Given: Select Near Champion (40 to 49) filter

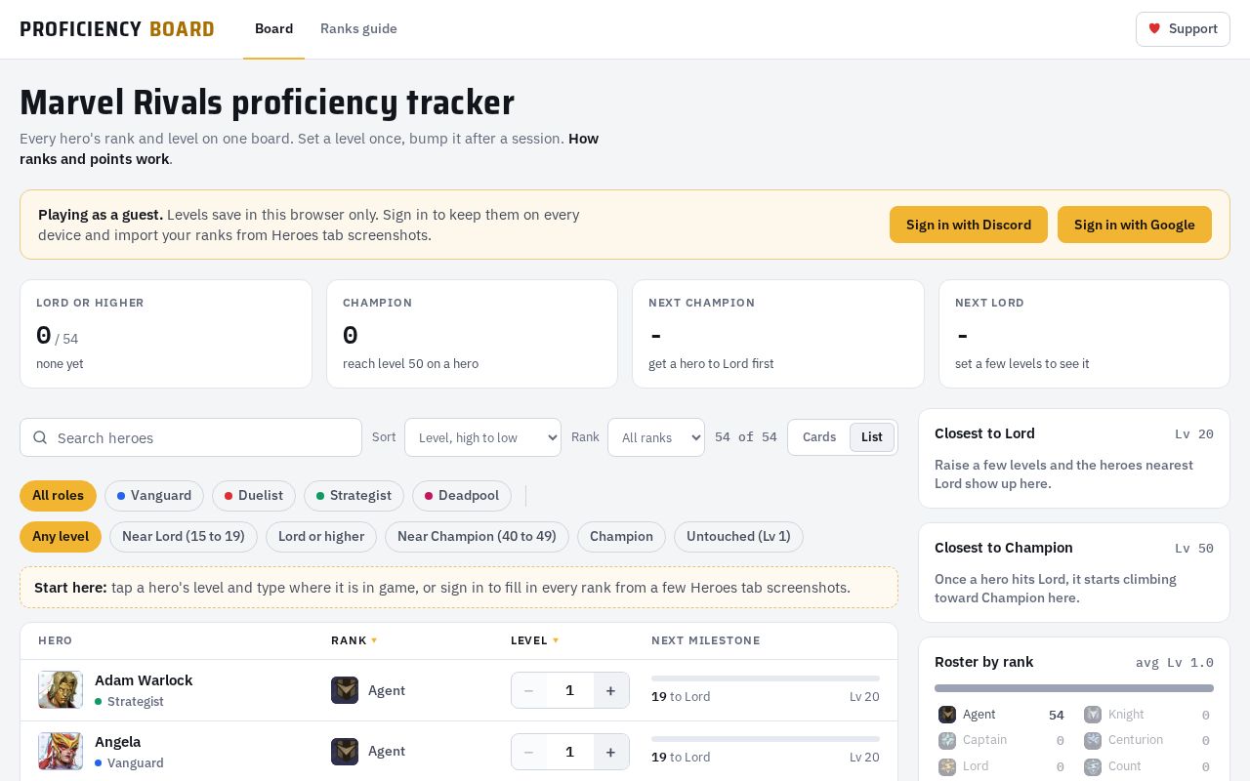Looking at the screenshot, I should (x=477, y=537).
